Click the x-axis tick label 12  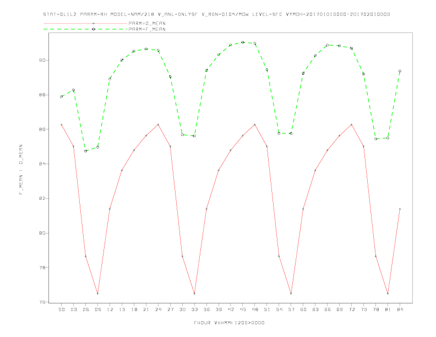[110, 309]
